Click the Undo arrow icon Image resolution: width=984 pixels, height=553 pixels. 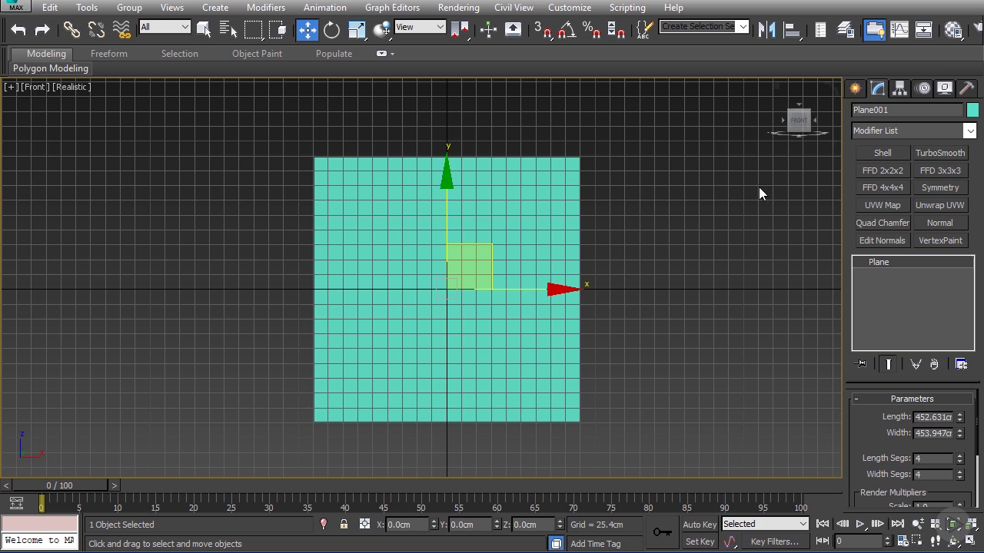(x=18, y=30)
